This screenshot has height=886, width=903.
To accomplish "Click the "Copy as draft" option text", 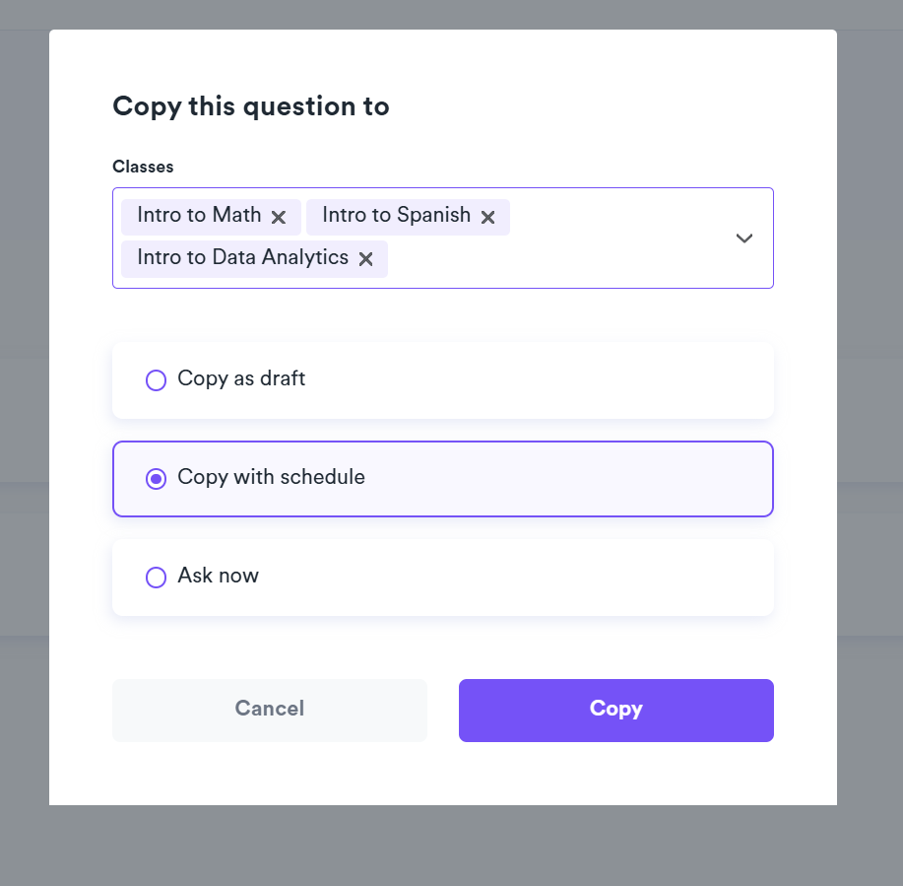I will point(241,379).
